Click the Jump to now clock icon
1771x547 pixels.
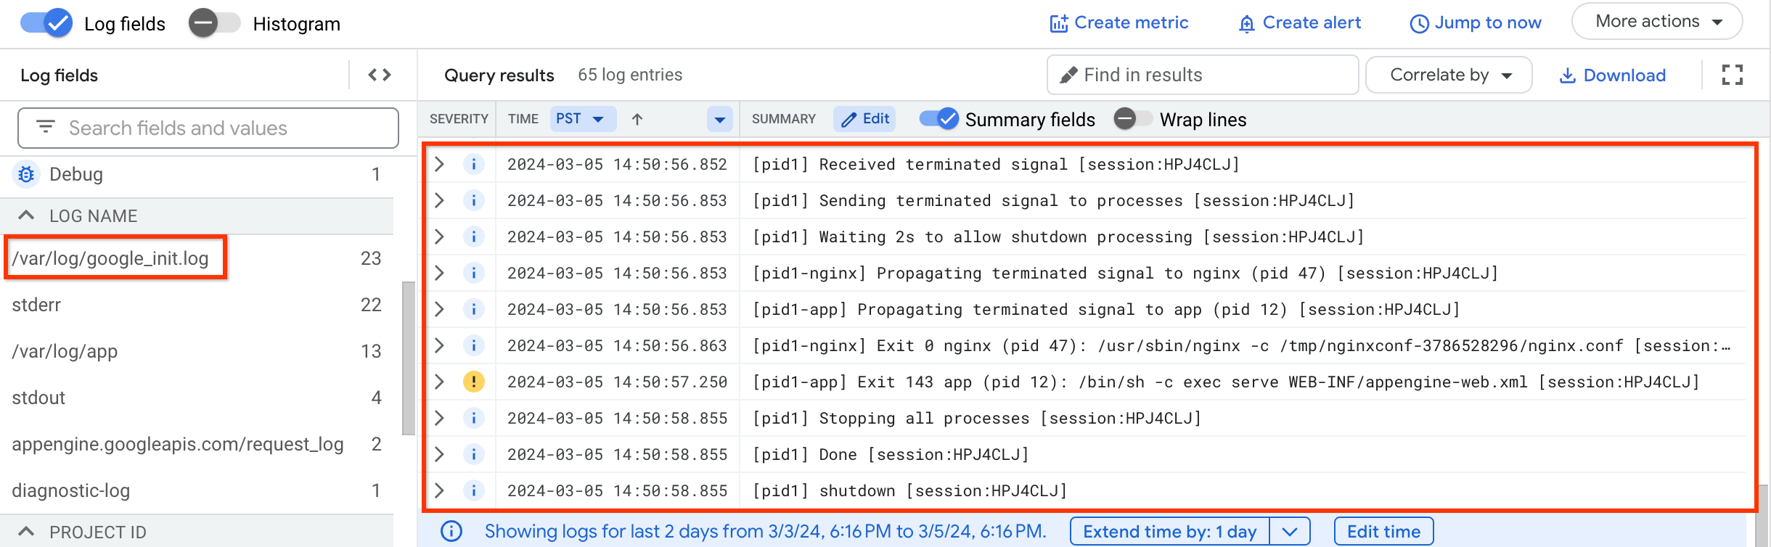click(x=1419, y=24)
